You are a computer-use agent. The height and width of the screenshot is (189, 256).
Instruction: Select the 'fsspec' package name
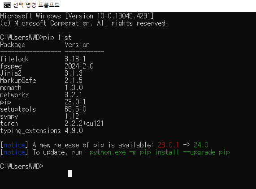(11, 66)
